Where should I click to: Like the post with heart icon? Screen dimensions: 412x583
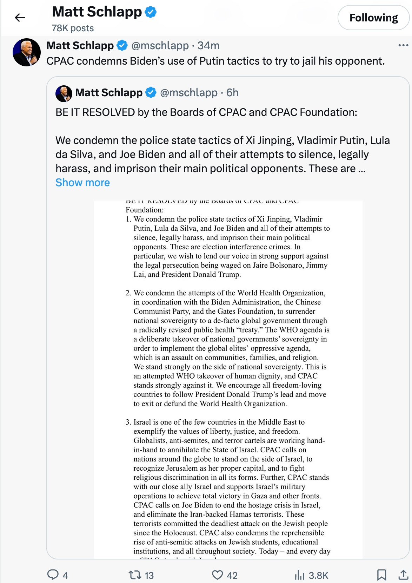(218, 575)
